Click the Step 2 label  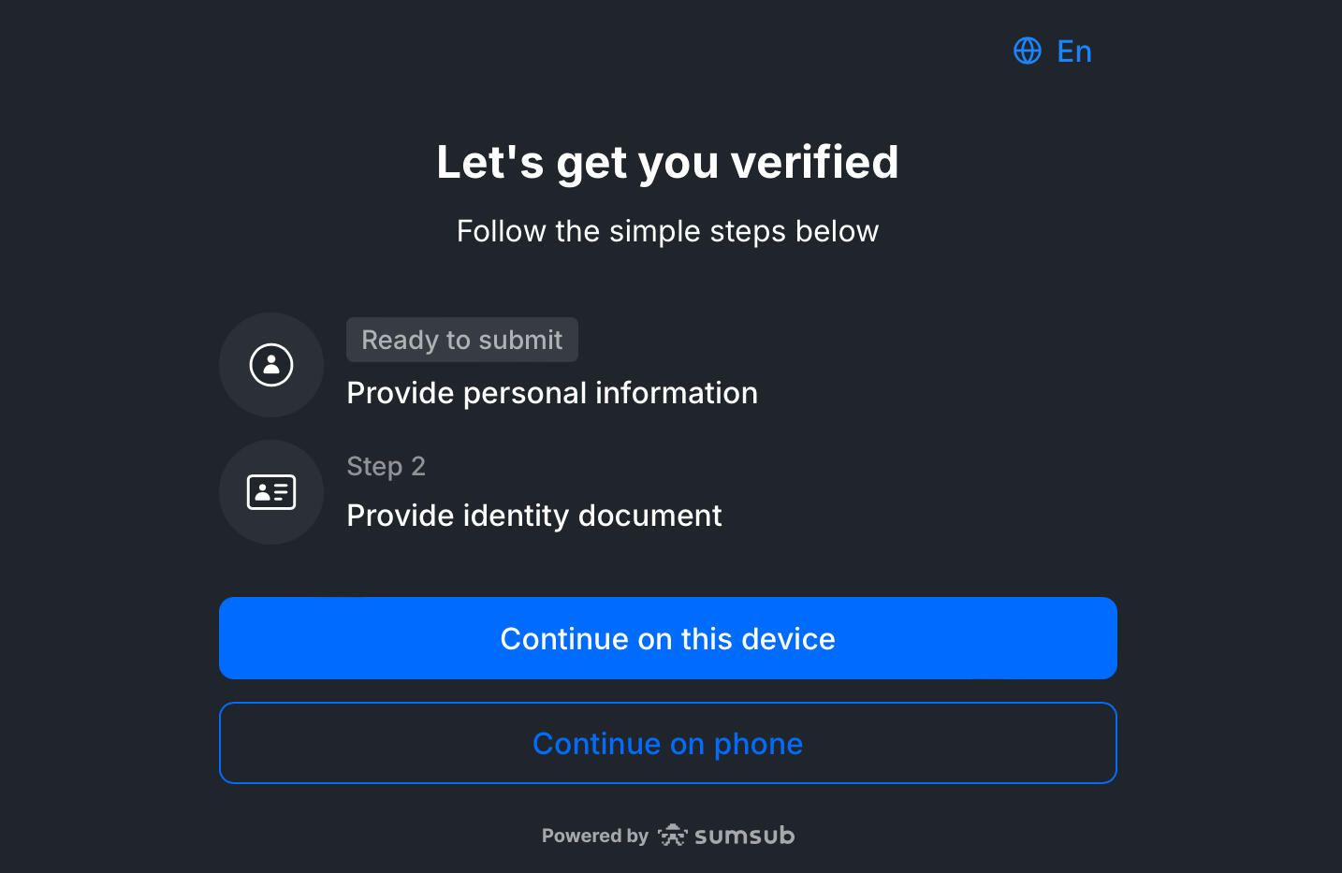(386, 466)
